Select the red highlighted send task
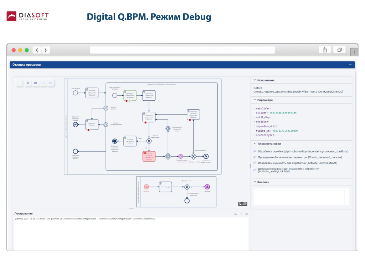Screen dimensions: 365x258 149,156
